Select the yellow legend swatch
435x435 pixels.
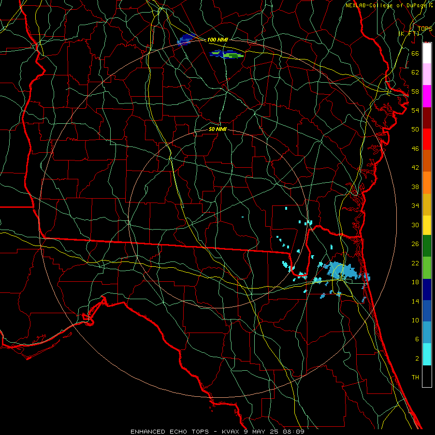[427, 225]
